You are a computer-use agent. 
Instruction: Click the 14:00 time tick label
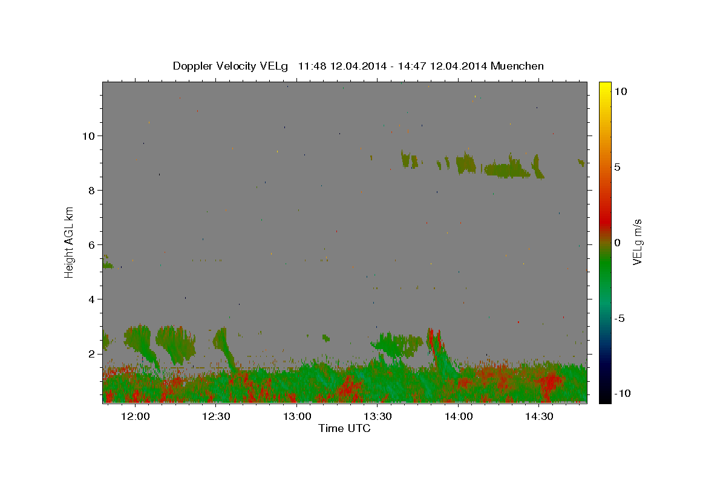(x=458, y=416)
